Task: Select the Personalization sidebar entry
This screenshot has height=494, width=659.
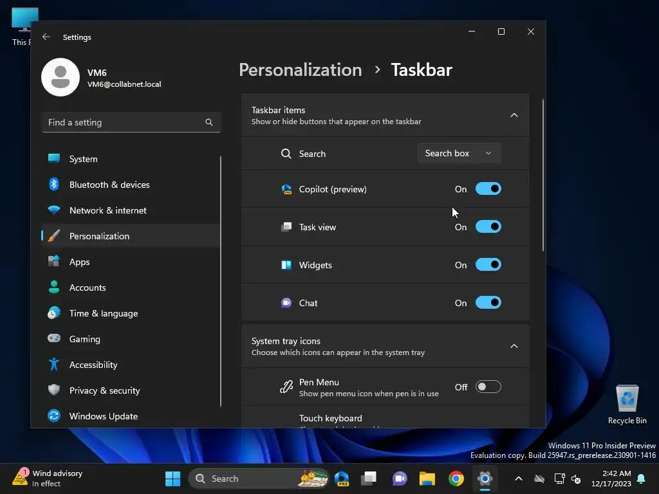Action: tap(131, 236)
